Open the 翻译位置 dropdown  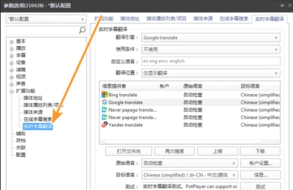[211, 73]
